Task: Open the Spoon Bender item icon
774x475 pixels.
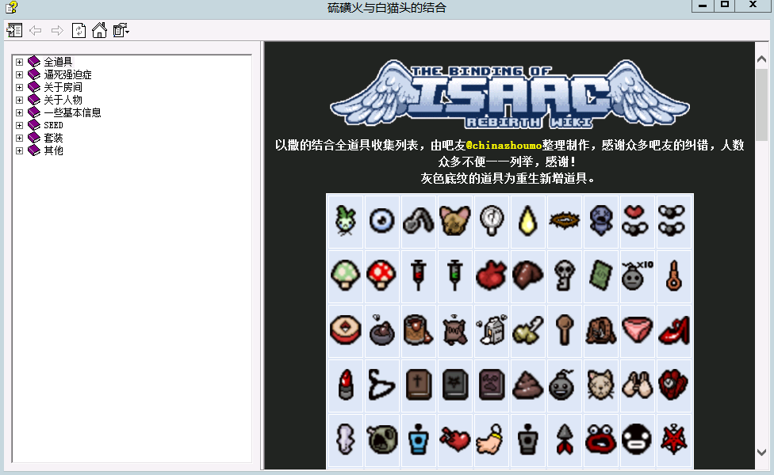Action: click(418, 221)
